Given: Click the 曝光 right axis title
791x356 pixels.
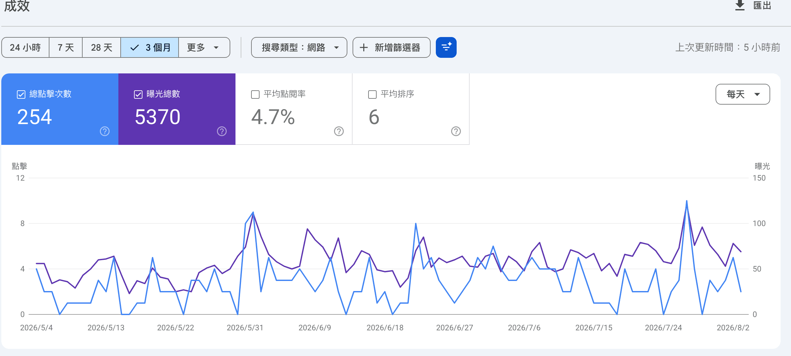Looking at the screenshot, I should point(762,166).
